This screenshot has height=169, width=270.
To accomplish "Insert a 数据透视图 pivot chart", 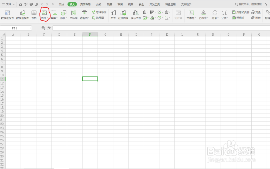I will (x=23, y=15).
